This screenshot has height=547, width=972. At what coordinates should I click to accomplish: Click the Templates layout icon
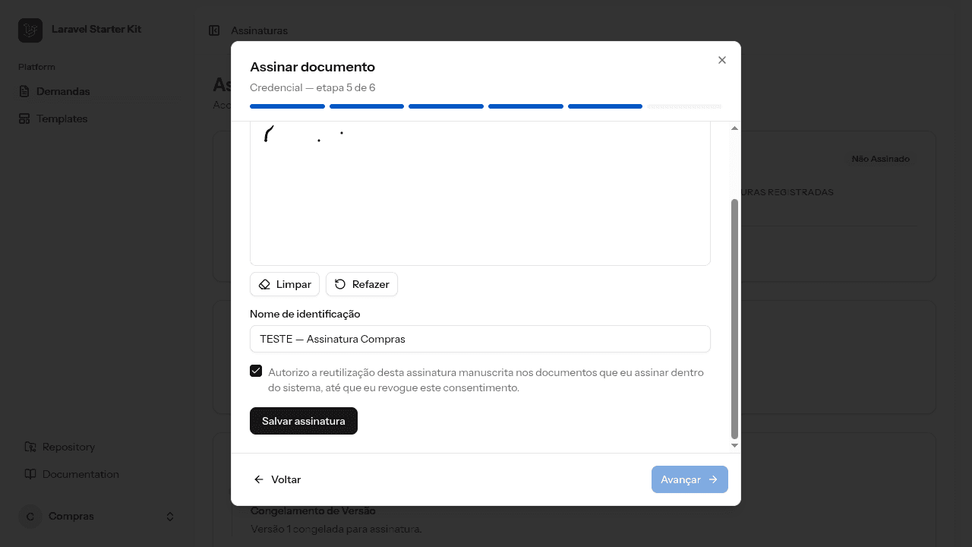24,119
